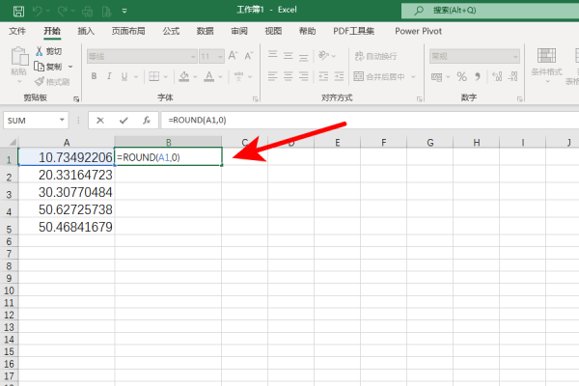
Task: Confirm formula with the checkmark button
Action: [x=124, y=121]
